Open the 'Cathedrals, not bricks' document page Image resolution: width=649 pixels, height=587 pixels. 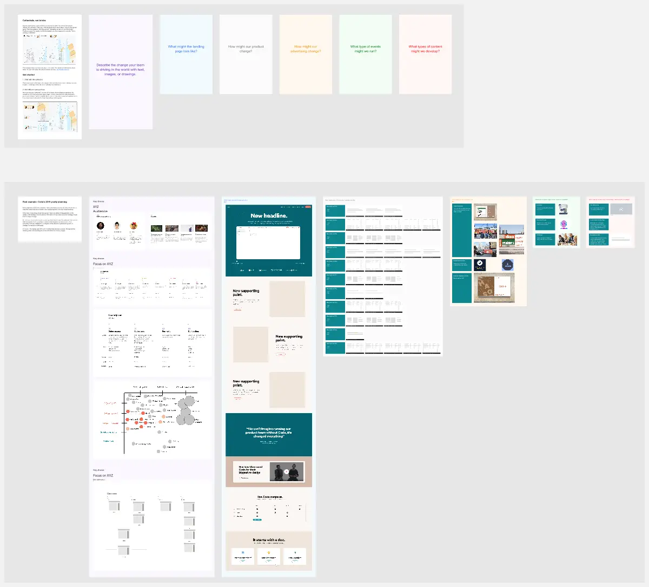[x=50, y=77]
